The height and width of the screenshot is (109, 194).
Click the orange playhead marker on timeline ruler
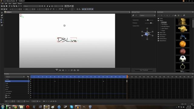[127, 77]
